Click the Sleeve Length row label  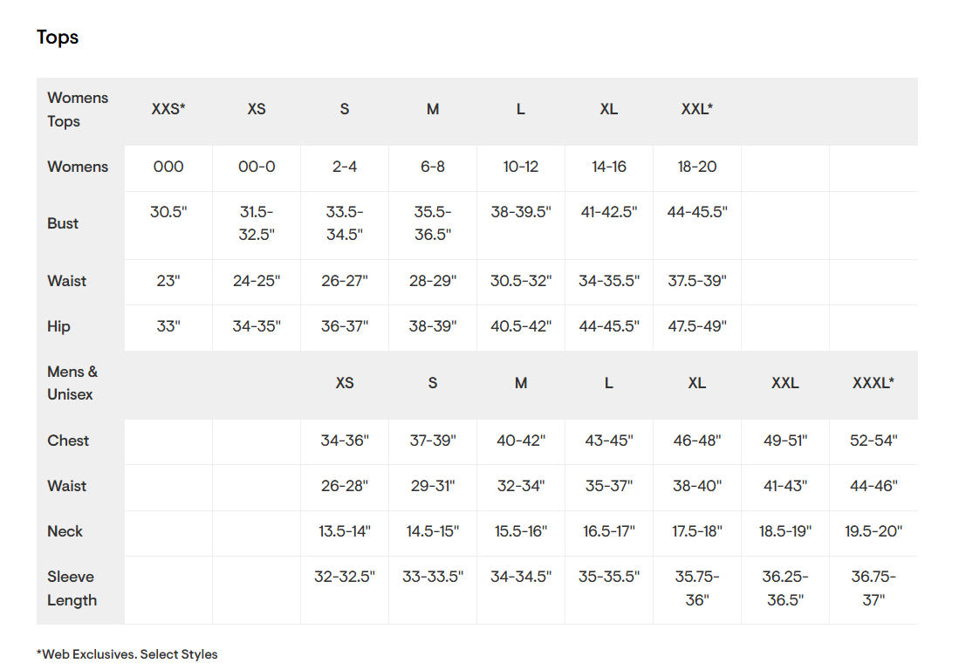(x=71, y=589)
